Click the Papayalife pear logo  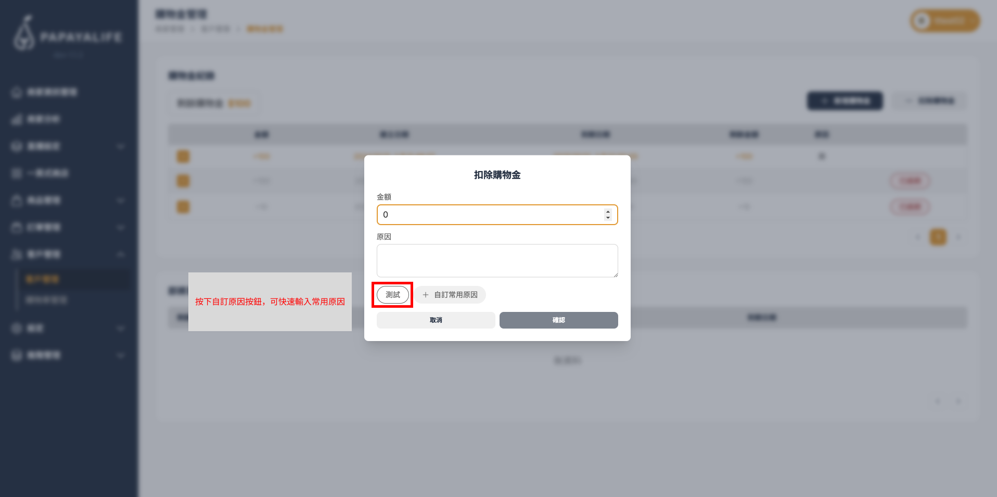(x=23, y=34)
